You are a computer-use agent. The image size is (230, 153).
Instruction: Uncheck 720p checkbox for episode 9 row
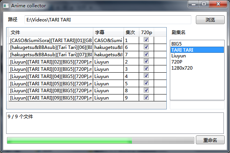point(146,98)
